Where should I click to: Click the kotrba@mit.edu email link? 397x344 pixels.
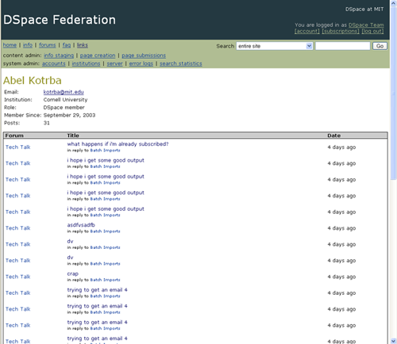[x=64, y=92]
